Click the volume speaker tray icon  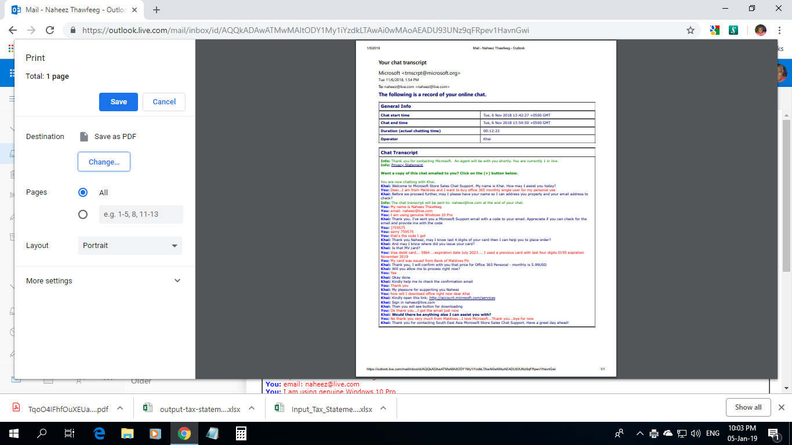tap(695, 433)
